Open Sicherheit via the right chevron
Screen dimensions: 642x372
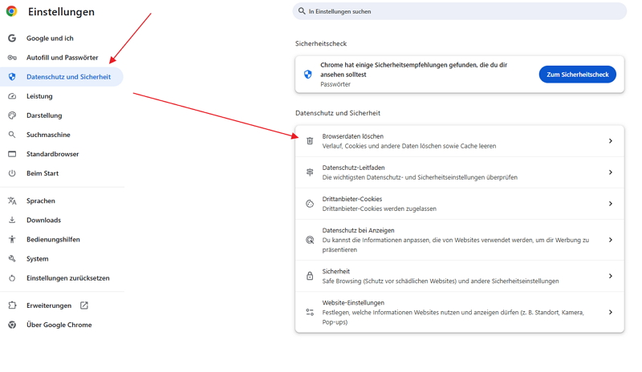pos(610,276)
